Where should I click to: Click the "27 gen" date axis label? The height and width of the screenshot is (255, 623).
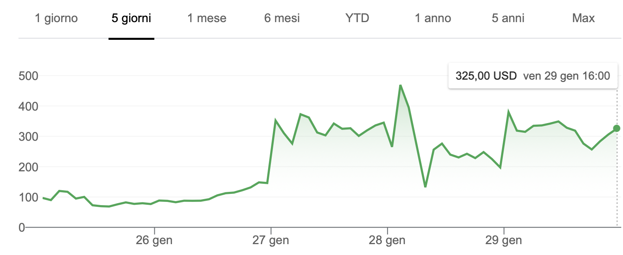click(x=271, y=241)
